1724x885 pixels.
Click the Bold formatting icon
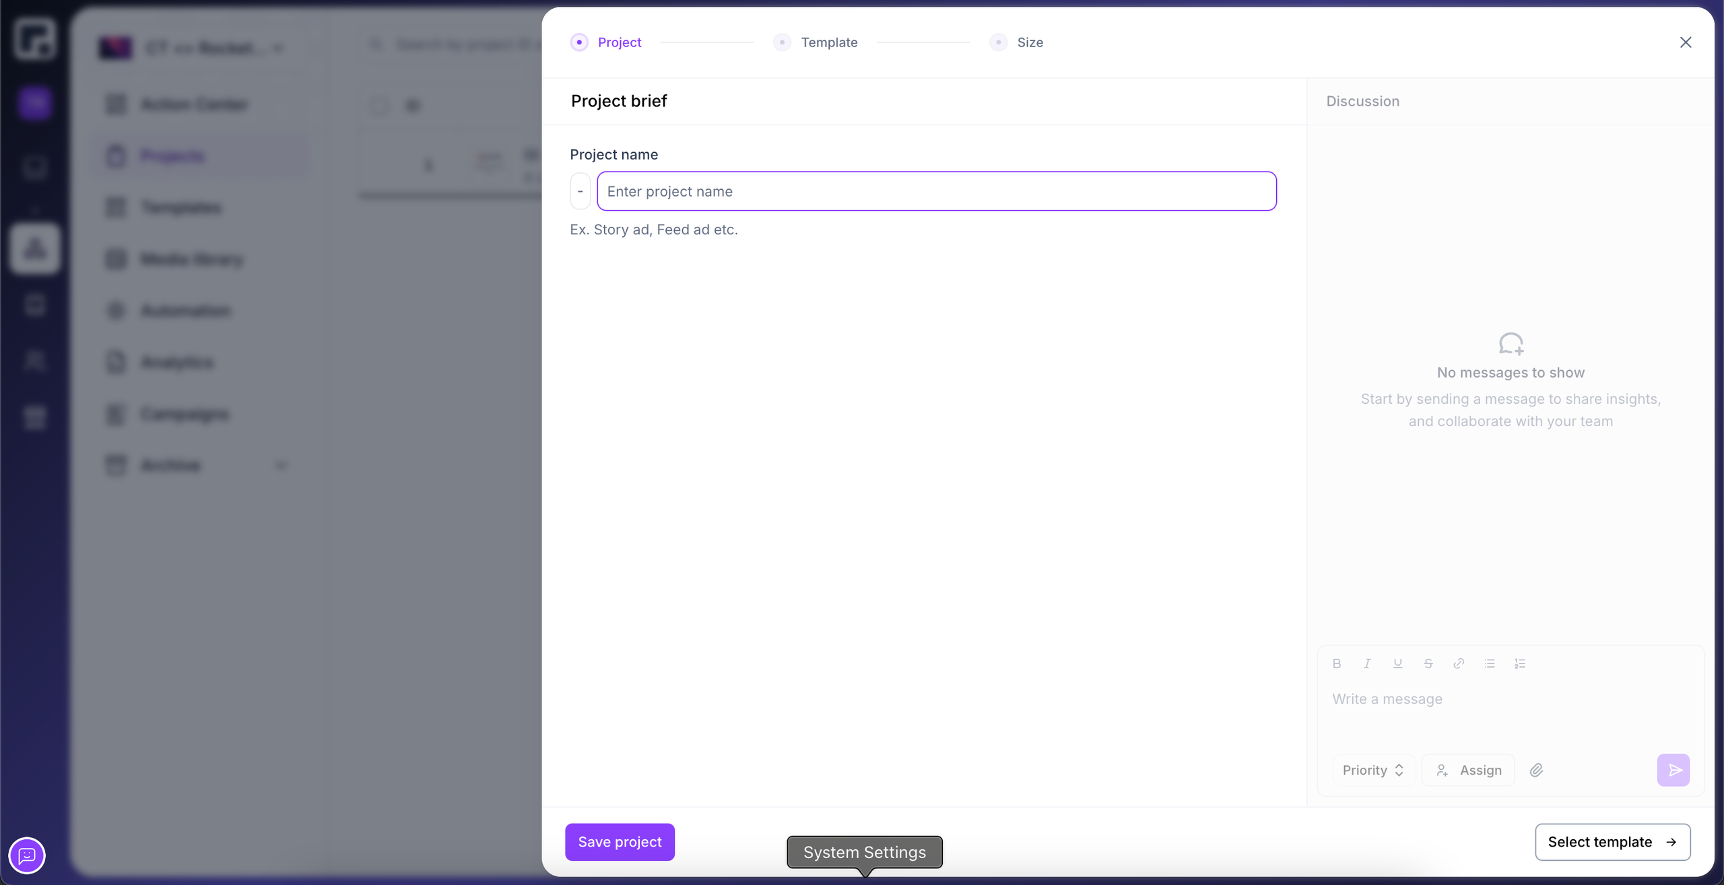point(1337,664)
